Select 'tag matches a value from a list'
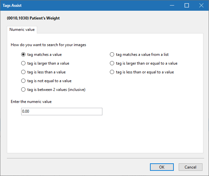This screenshot has height=176, width=209. (112, 55)
